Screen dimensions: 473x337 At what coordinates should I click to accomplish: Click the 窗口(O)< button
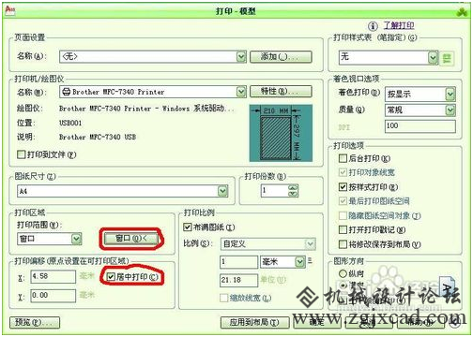click(x=130, y=239)
